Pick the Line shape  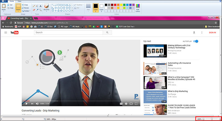tap(53, 5)
